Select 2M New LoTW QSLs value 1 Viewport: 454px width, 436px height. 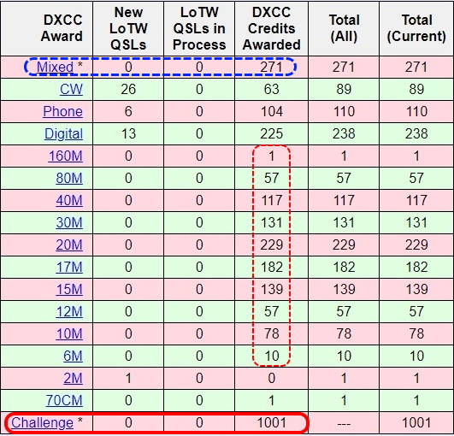tap(128, 378)
